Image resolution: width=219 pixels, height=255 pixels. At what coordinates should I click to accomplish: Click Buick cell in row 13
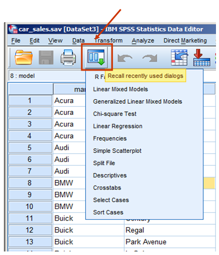tap(89, 242)
